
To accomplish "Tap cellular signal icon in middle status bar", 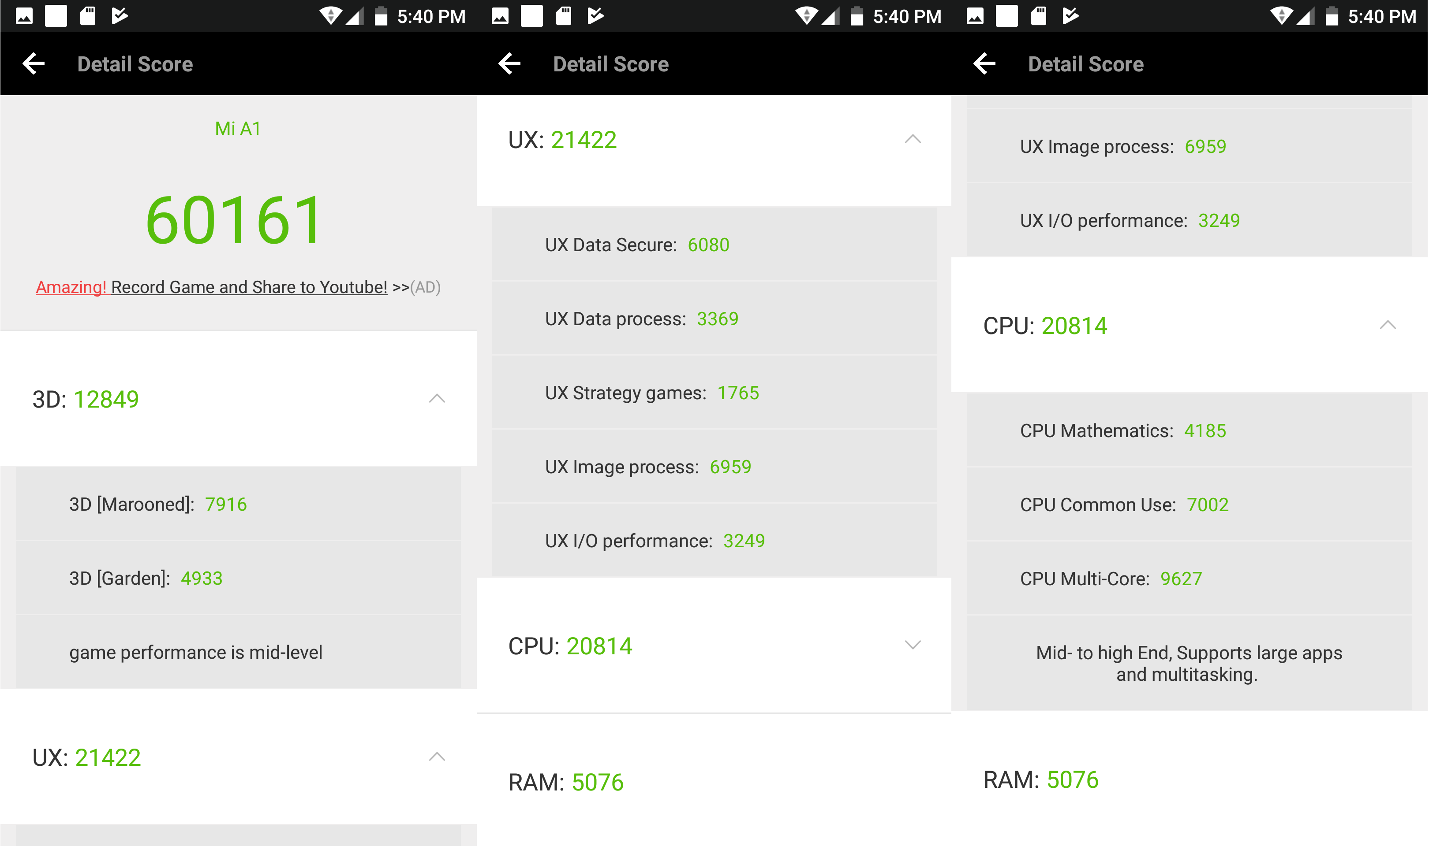I will (x=830, y=16).
